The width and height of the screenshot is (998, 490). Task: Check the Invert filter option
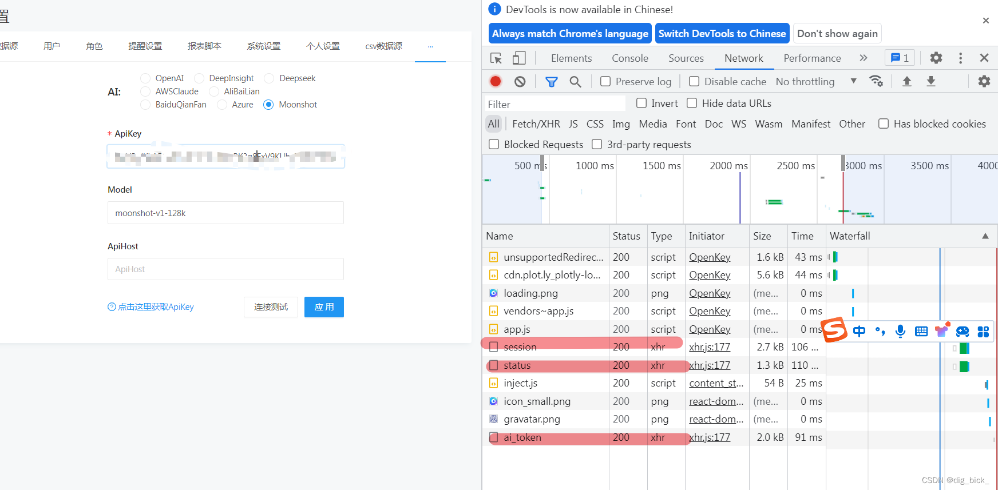641,103
